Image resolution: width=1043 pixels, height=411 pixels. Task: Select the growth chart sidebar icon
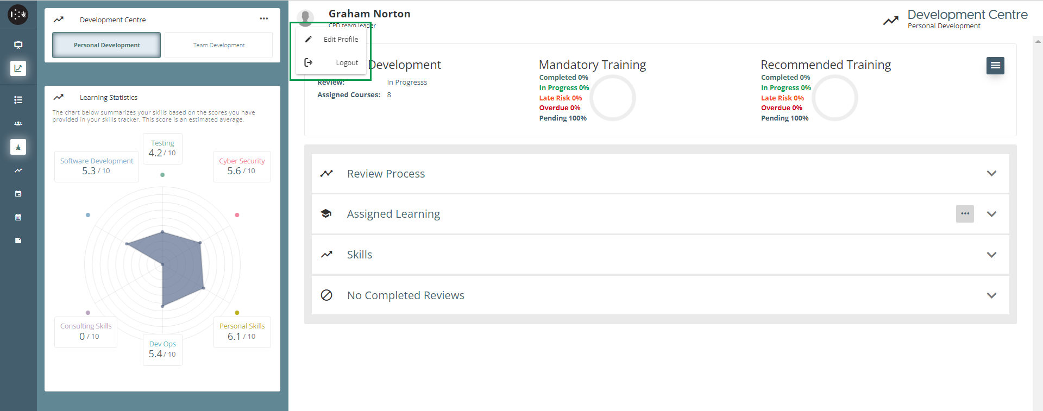click(x=18, y=68)
